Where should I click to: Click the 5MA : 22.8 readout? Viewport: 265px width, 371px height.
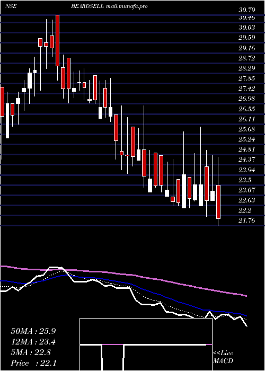31,352
